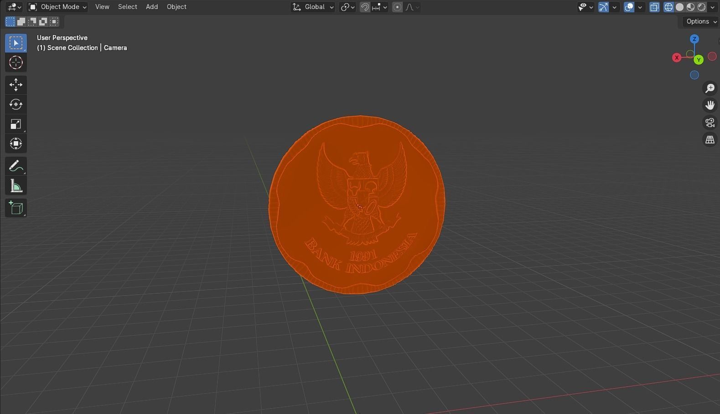Toggle X-Ray mode

(x=654, y=7)
